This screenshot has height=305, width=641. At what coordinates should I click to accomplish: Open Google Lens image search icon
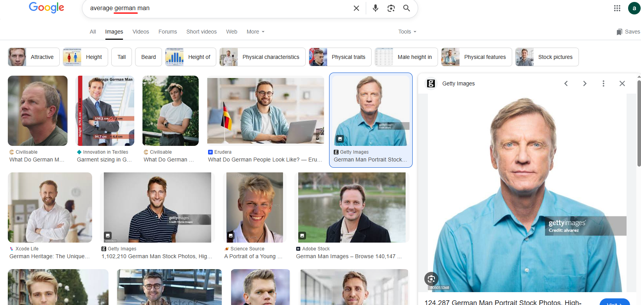[391, 8]
